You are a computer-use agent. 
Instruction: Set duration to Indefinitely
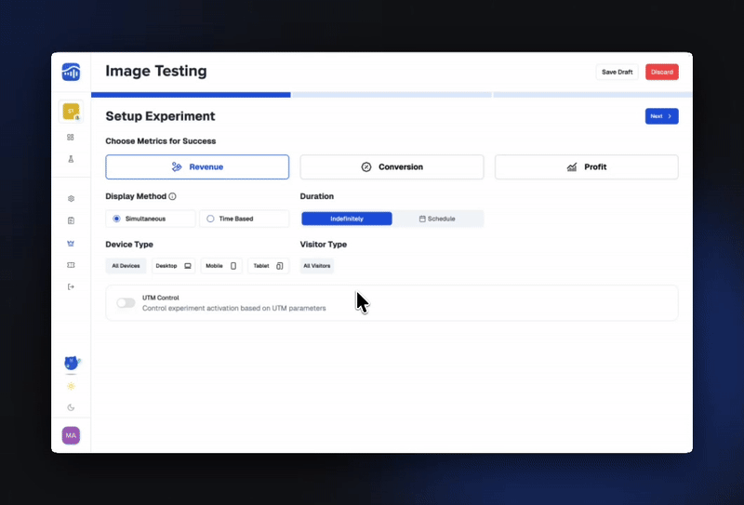(x=347, y=219)
